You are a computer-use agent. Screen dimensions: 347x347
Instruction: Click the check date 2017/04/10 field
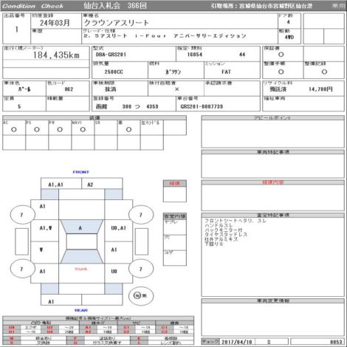237,342
